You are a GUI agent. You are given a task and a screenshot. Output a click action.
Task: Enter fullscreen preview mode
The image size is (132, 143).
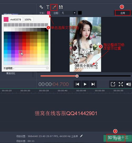[x=121, y=84]
